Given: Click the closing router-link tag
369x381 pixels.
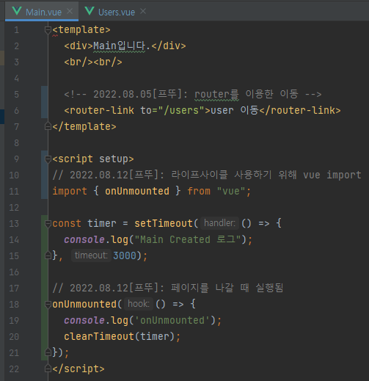Looking at the screenshot, I should (x=300, y=110).
